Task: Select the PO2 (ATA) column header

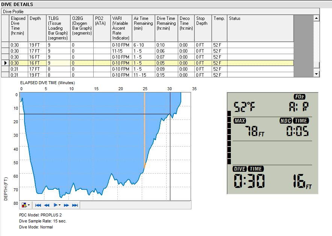Action: coord(102,28)
